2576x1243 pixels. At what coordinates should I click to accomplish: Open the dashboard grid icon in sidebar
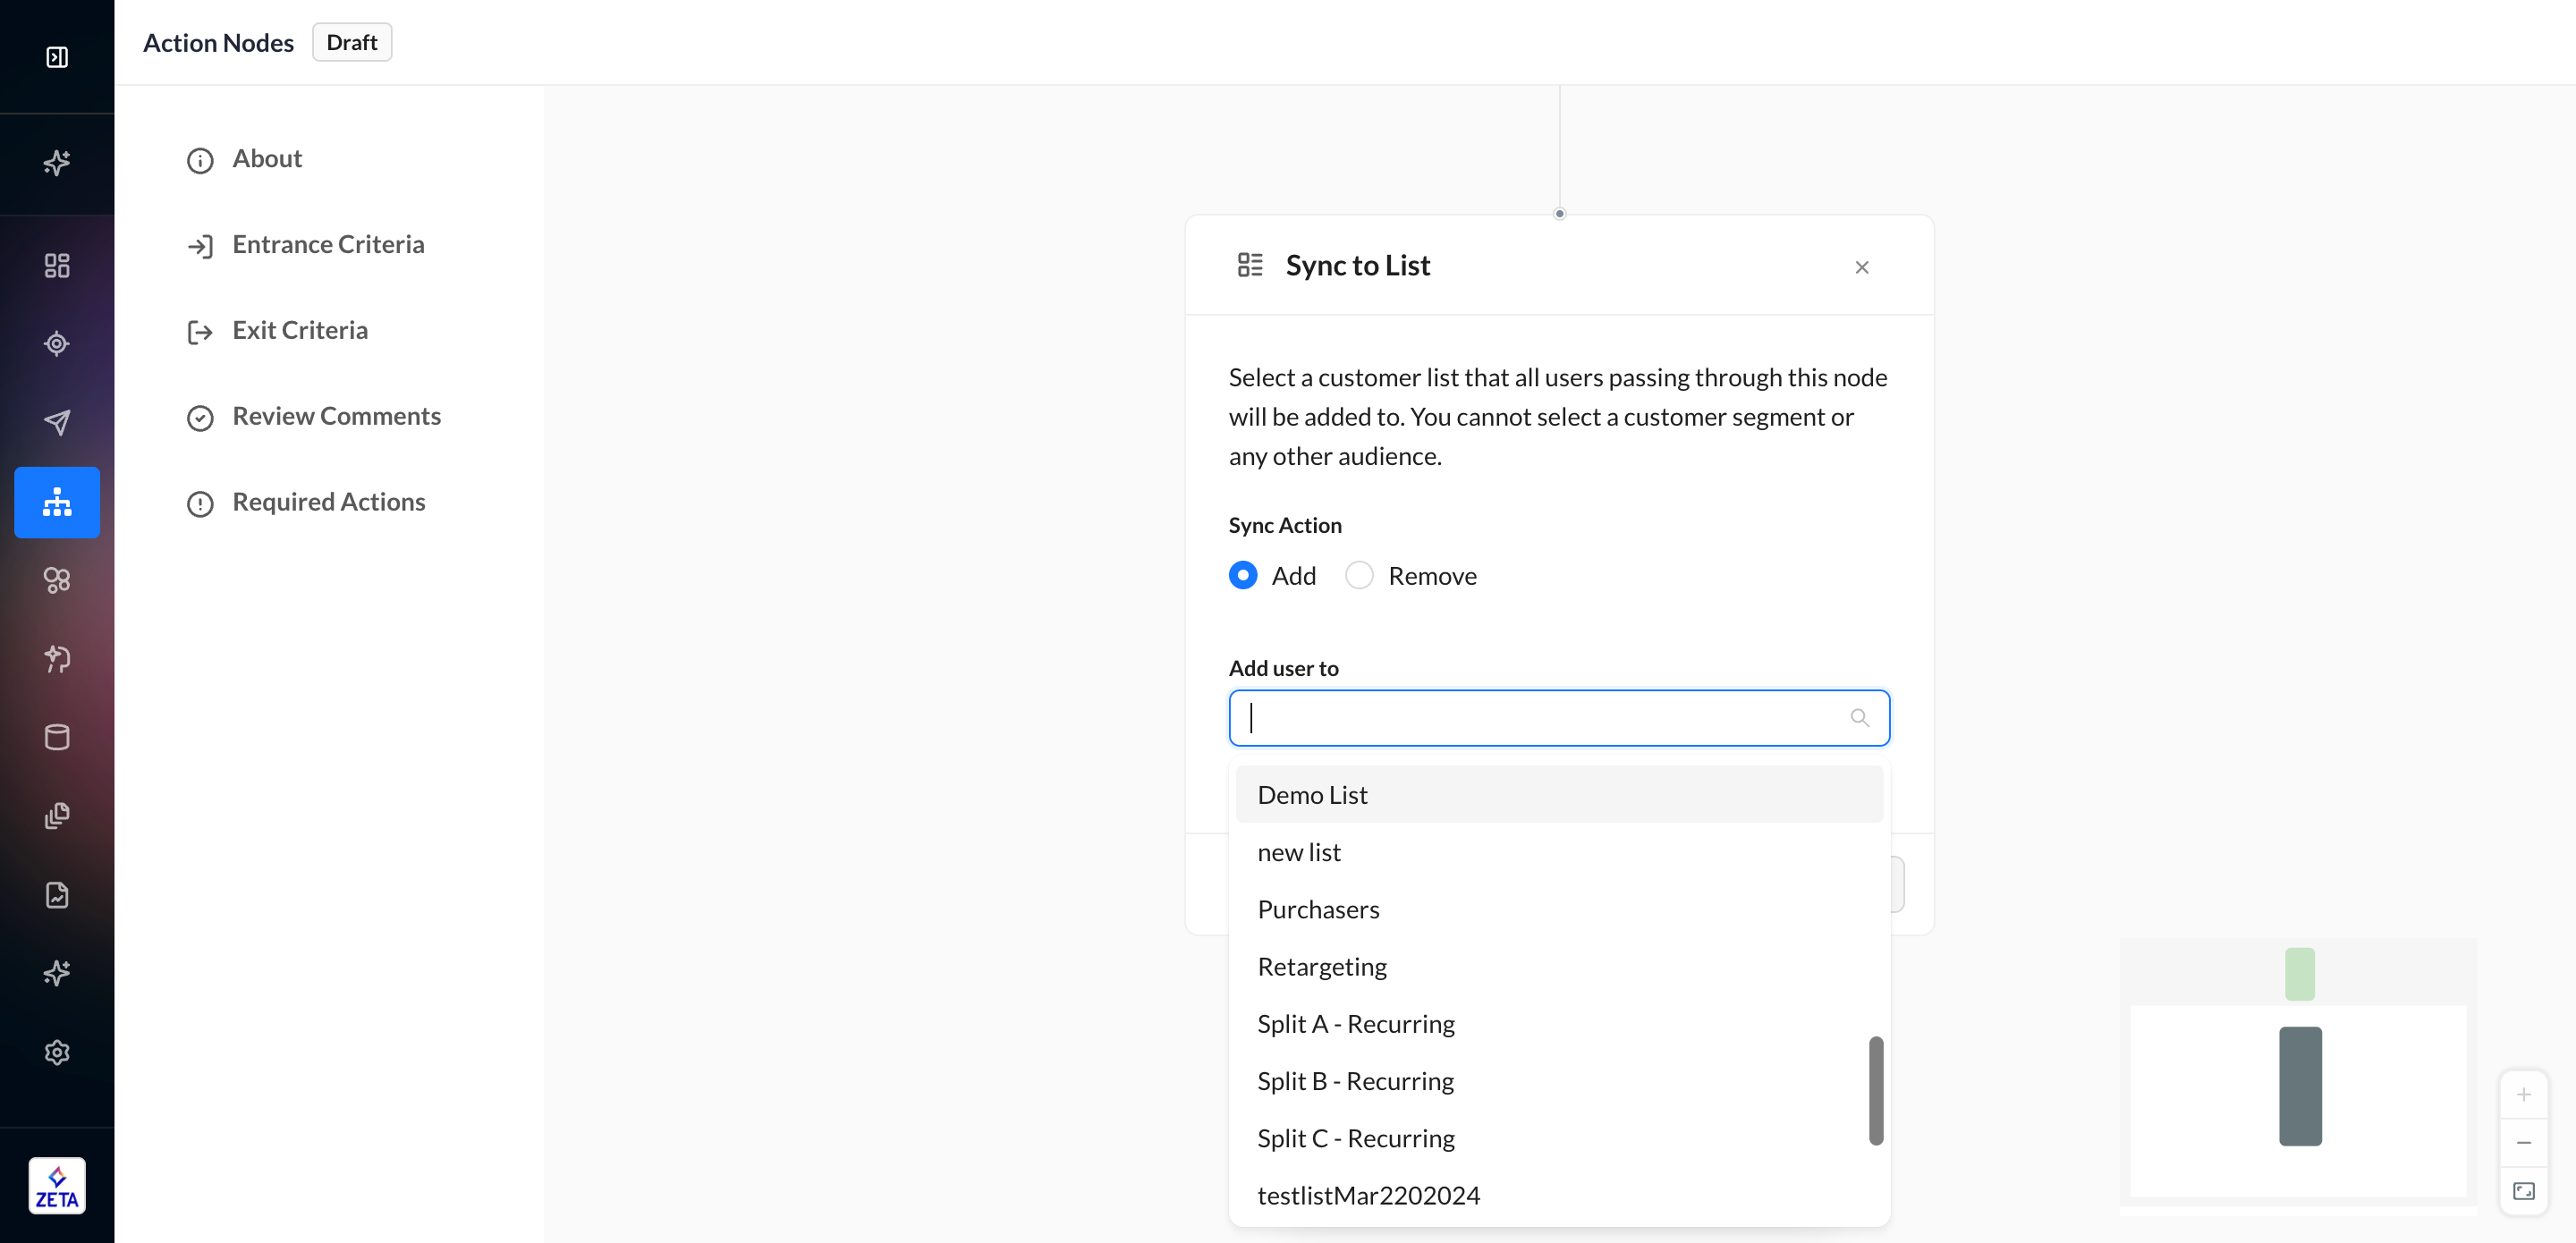pyautogui.click(x=57, y=265)
